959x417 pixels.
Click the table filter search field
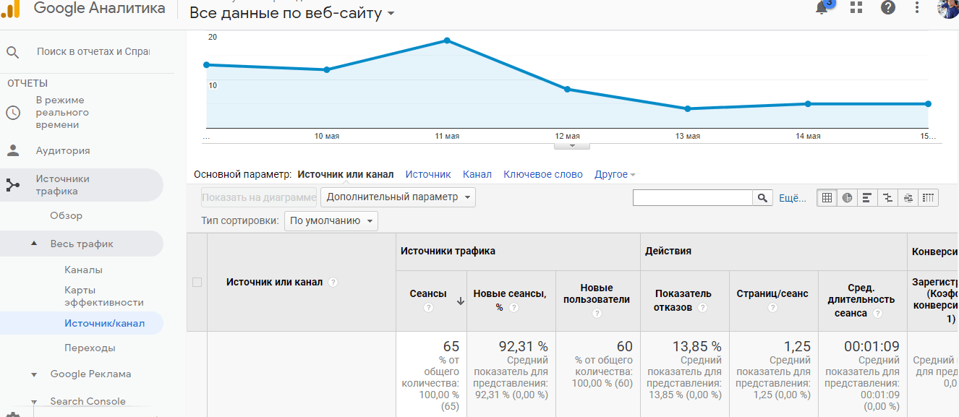click(692, 198)
